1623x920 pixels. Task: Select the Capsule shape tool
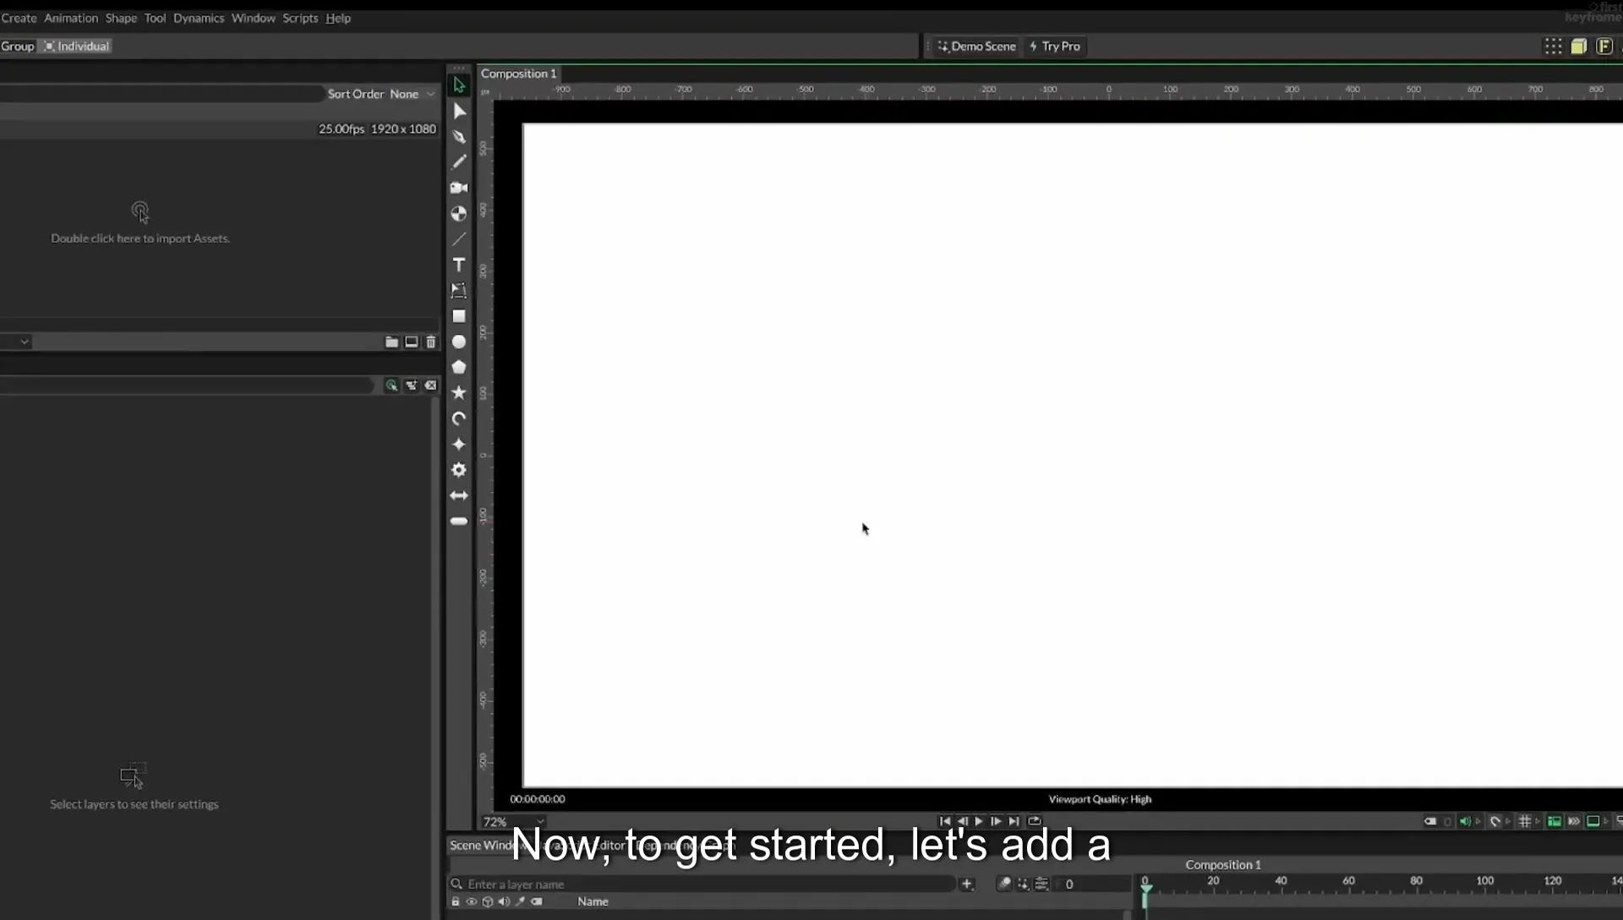pos(459,521)
